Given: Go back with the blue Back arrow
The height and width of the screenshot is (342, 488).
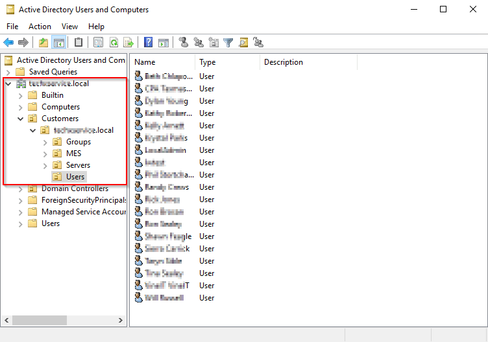Looking at the screenshot, I should click(x=8, y=42).
